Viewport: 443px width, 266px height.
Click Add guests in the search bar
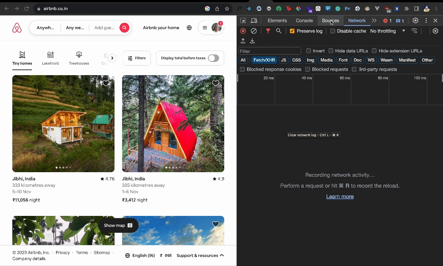click(104, 28)
